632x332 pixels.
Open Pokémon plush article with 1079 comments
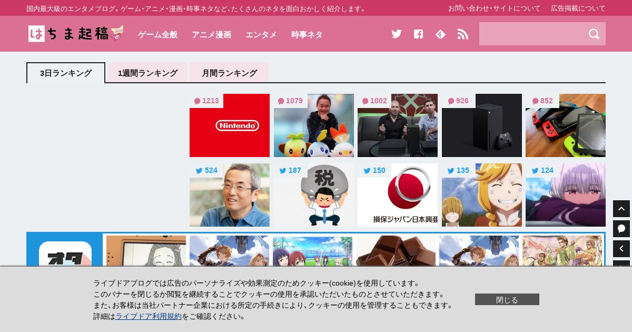[314, 125]
